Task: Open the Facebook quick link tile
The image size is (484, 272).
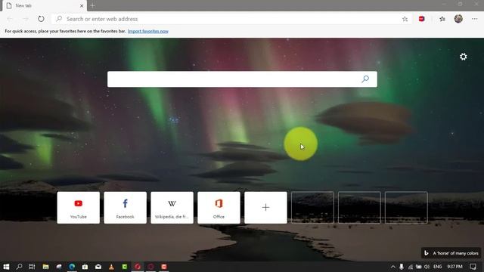Action: point(126,208)
